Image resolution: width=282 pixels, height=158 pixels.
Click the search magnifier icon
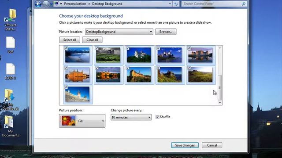[x=244, y=4]
